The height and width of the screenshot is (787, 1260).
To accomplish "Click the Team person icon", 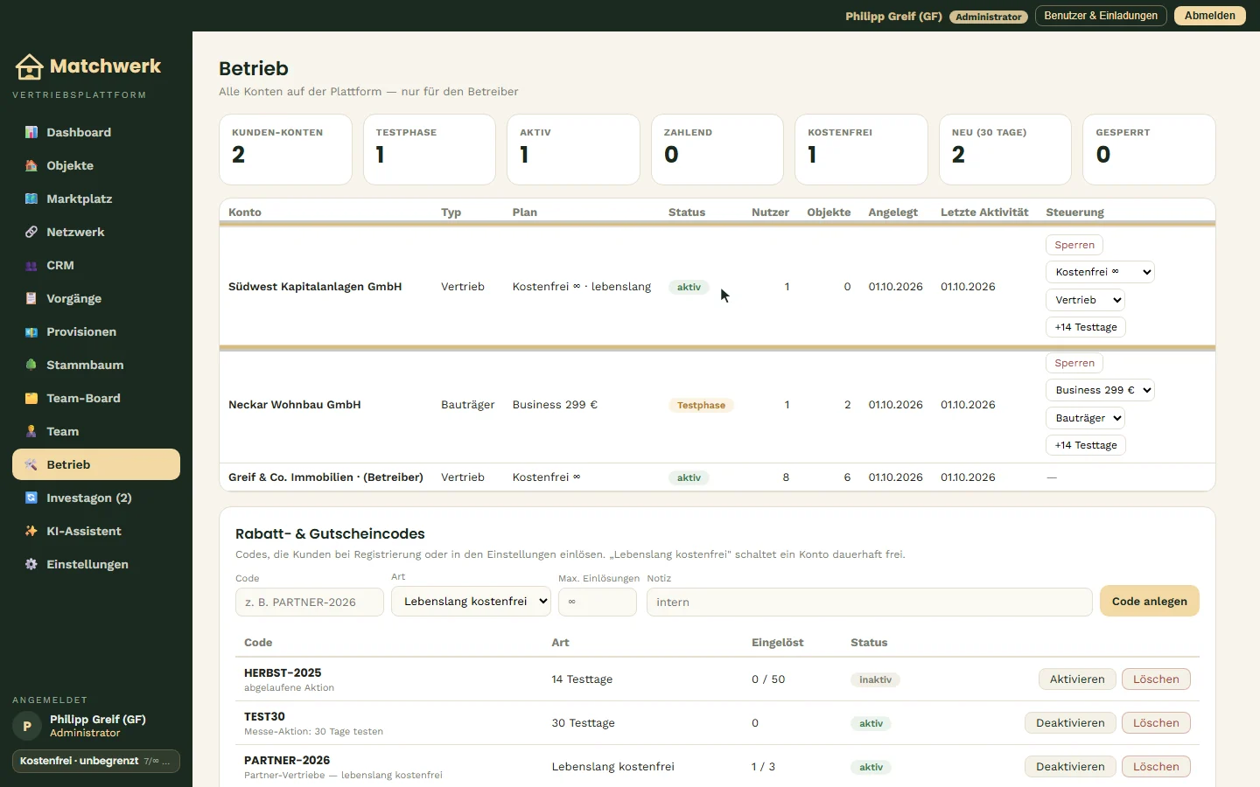I will click(x=31, y=431).
